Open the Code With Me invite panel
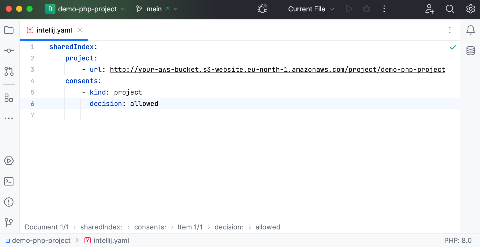480x247 pixels. pos(429,9)
